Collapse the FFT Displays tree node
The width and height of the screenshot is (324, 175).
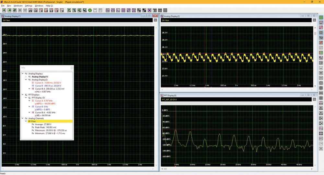tap(23, 95)
